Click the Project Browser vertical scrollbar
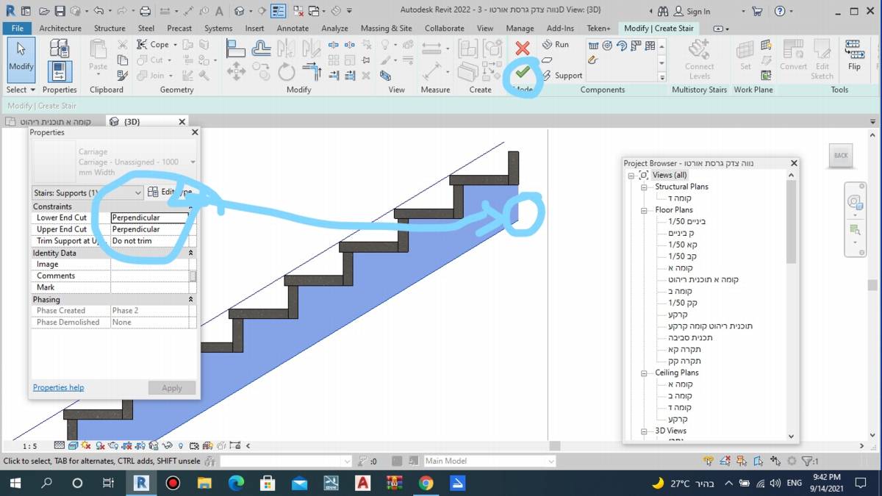This screenshot has height=496, width=882. (x=792, y=222)
